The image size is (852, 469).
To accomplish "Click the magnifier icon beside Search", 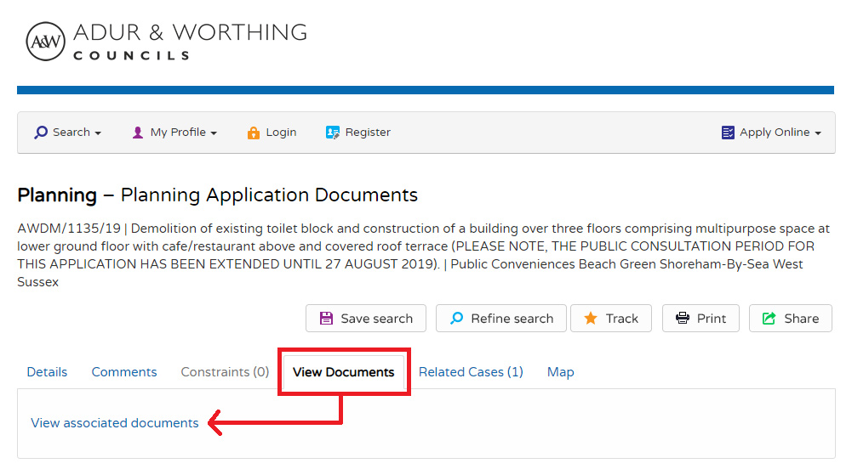I will [x=41, y=133].
